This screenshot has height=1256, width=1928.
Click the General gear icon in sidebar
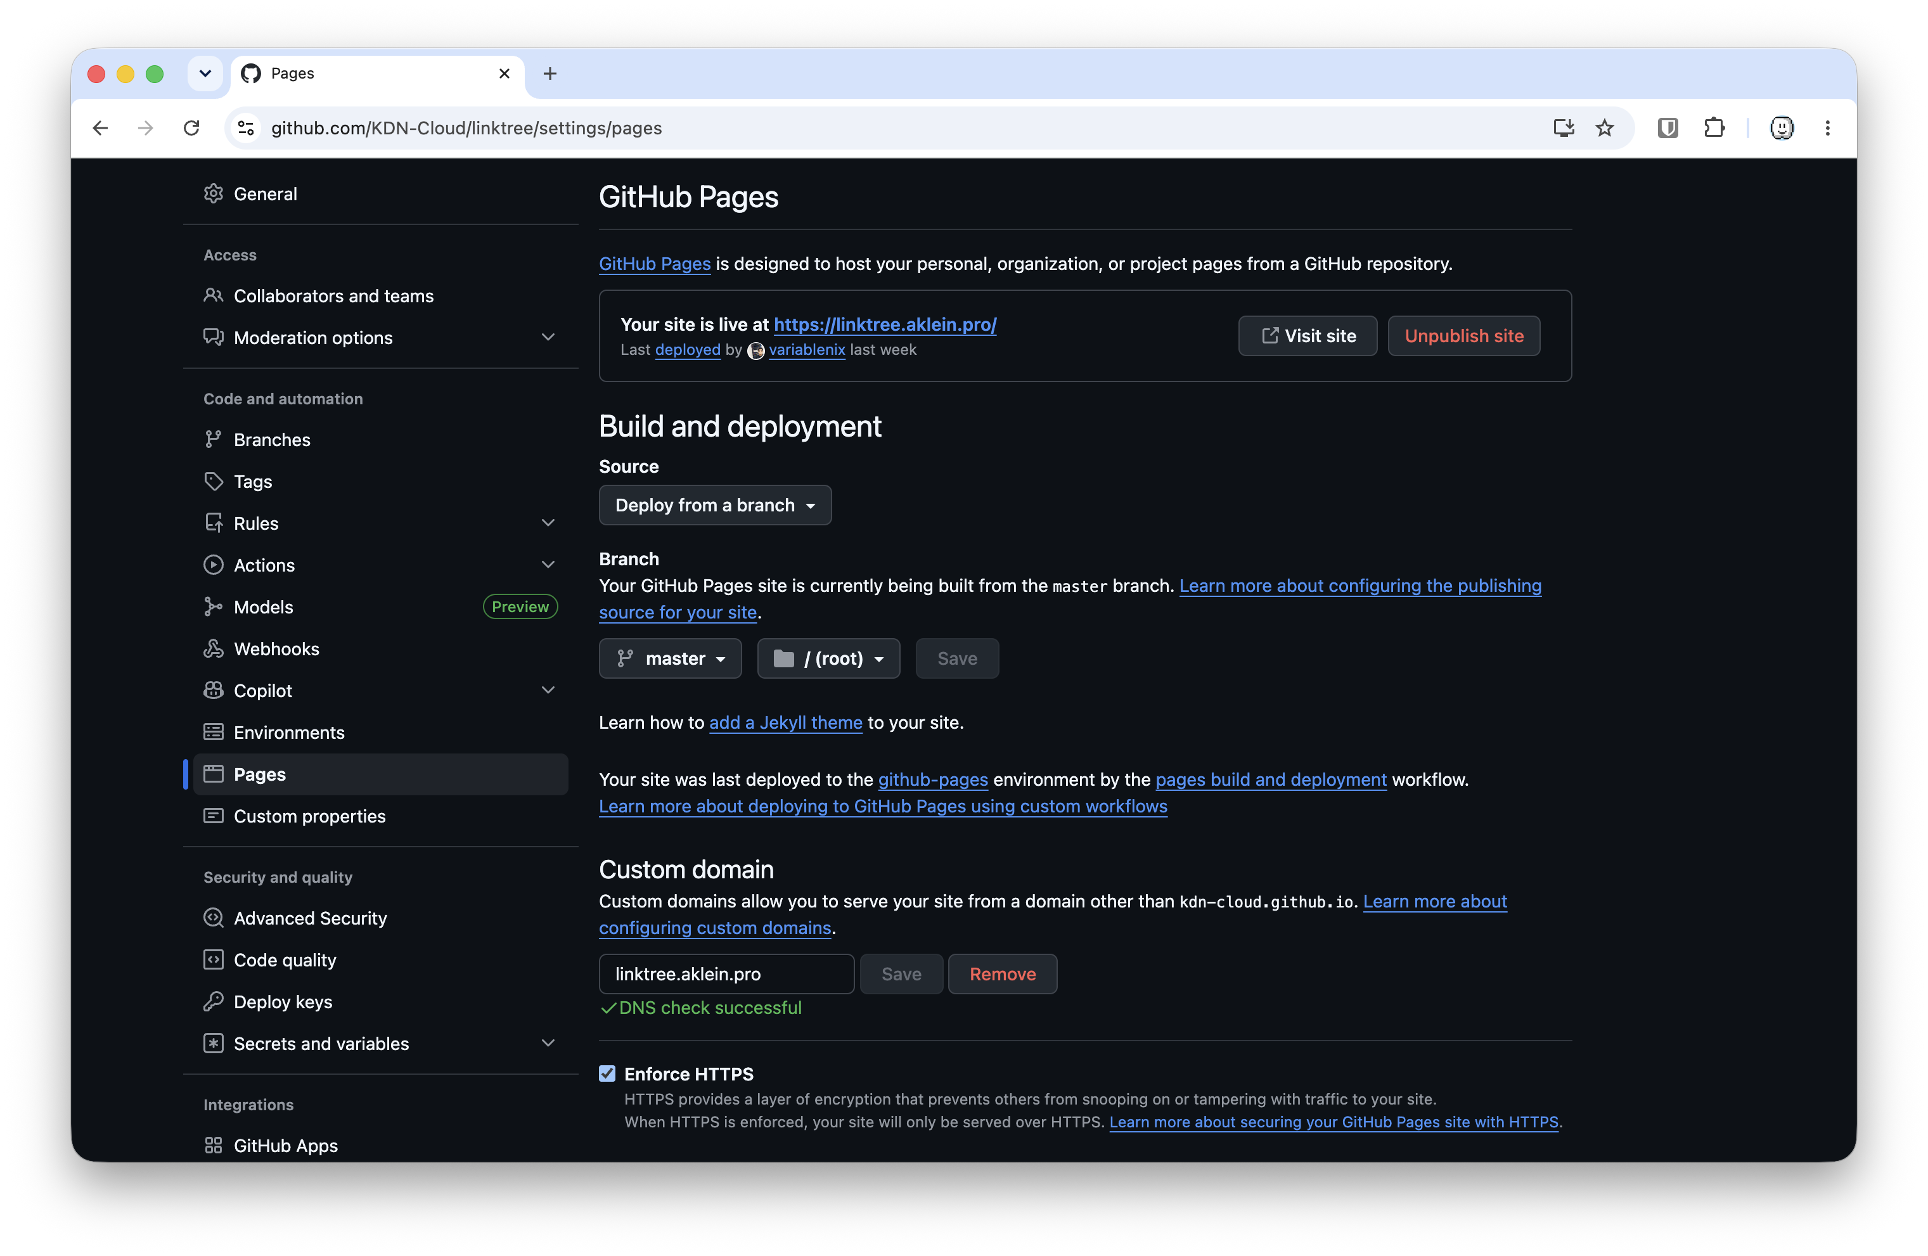213,193
